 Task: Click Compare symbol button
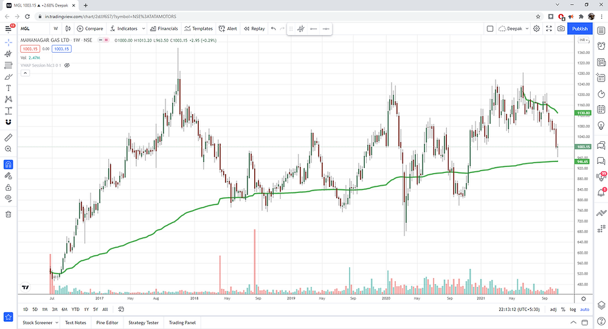(x=90, y=29)
